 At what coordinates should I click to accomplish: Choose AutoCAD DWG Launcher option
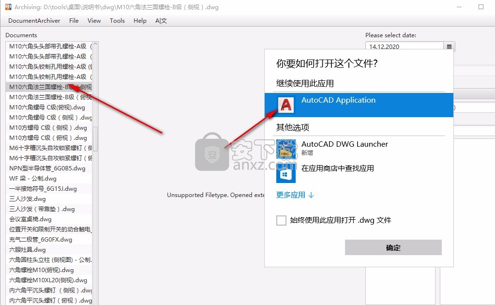click(359, 149)
